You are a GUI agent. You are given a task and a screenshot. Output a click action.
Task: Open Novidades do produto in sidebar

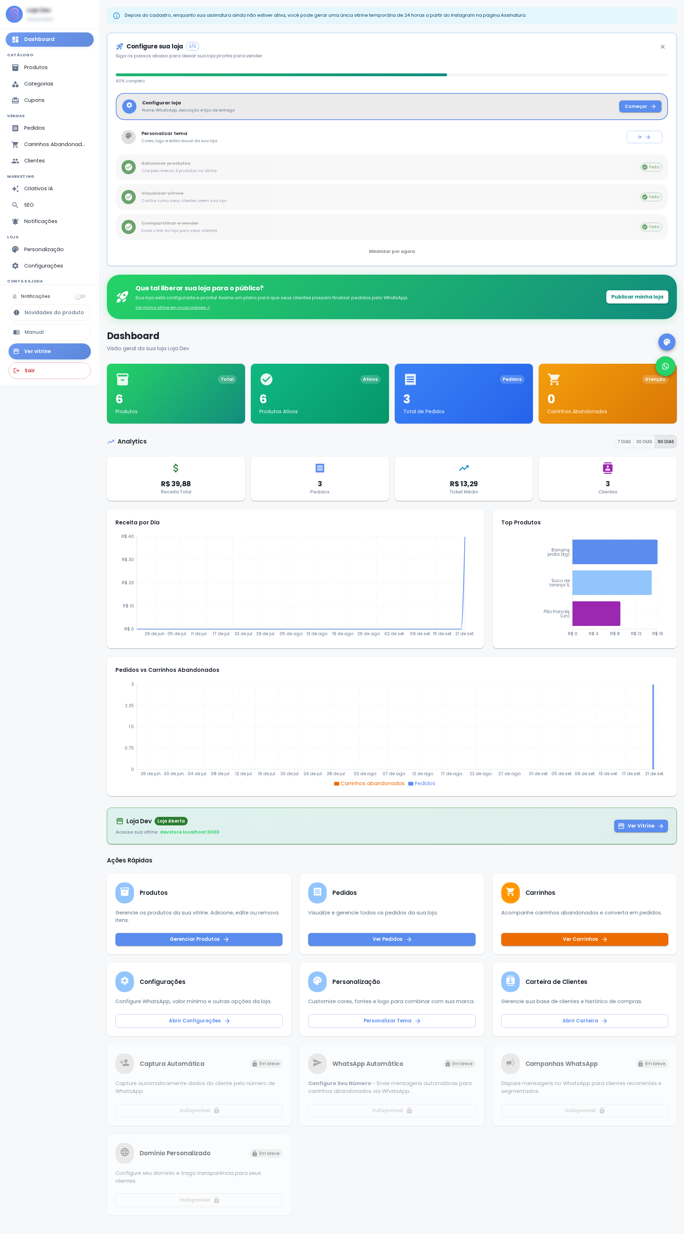pyautogui.click(x=50, y=313)
